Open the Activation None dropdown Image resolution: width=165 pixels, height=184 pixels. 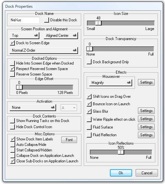click(33, 107)
